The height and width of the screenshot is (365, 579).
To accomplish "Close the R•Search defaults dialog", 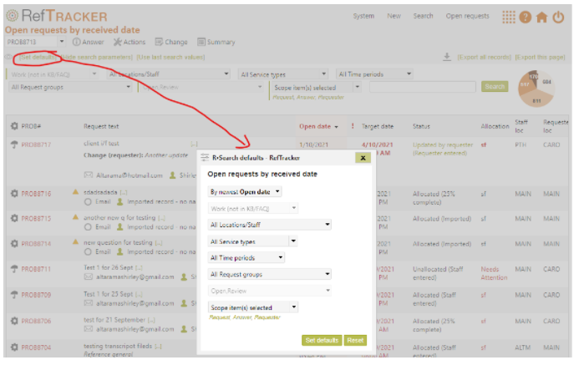I will (363, 158).
